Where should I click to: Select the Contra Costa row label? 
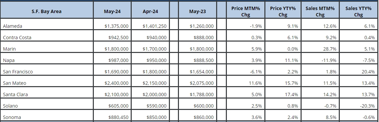(x=17, y=38)
